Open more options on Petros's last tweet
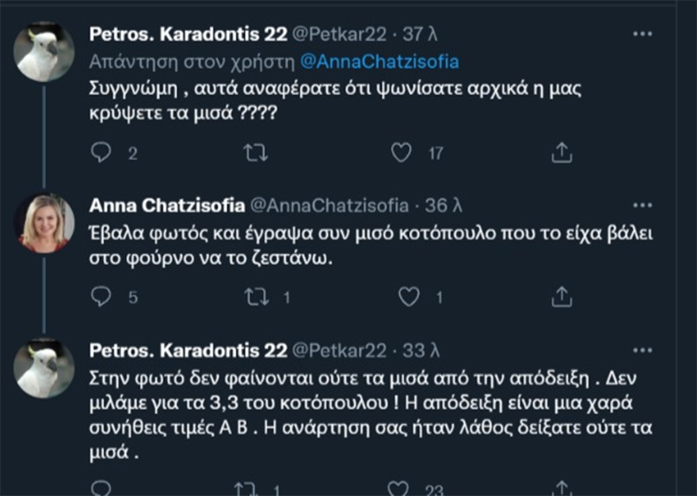Viewport: 697px width, 496px height. [x=643, y=350]
